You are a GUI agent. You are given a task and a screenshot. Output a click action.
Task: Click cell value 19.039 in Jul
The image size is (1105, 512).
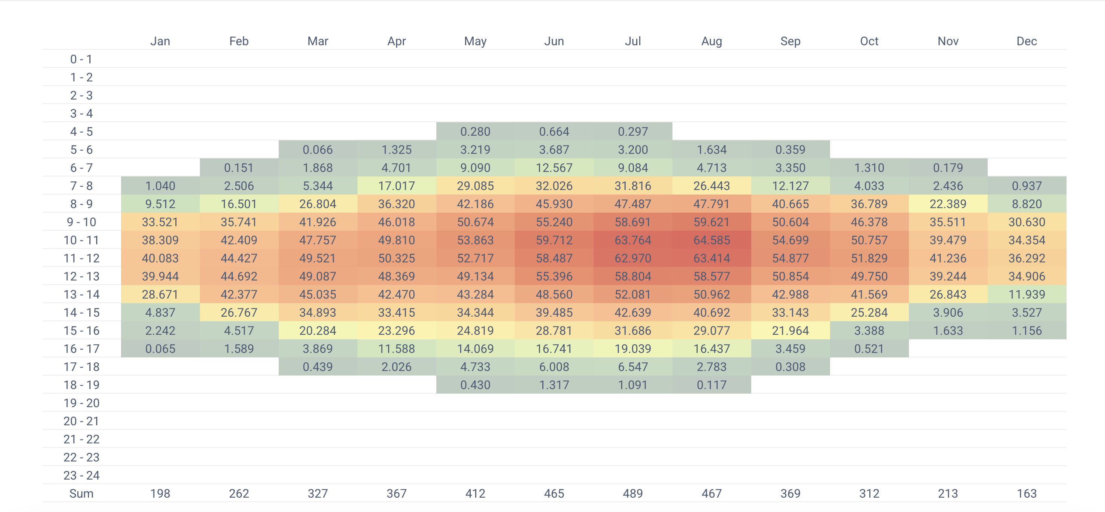[633, 349]
